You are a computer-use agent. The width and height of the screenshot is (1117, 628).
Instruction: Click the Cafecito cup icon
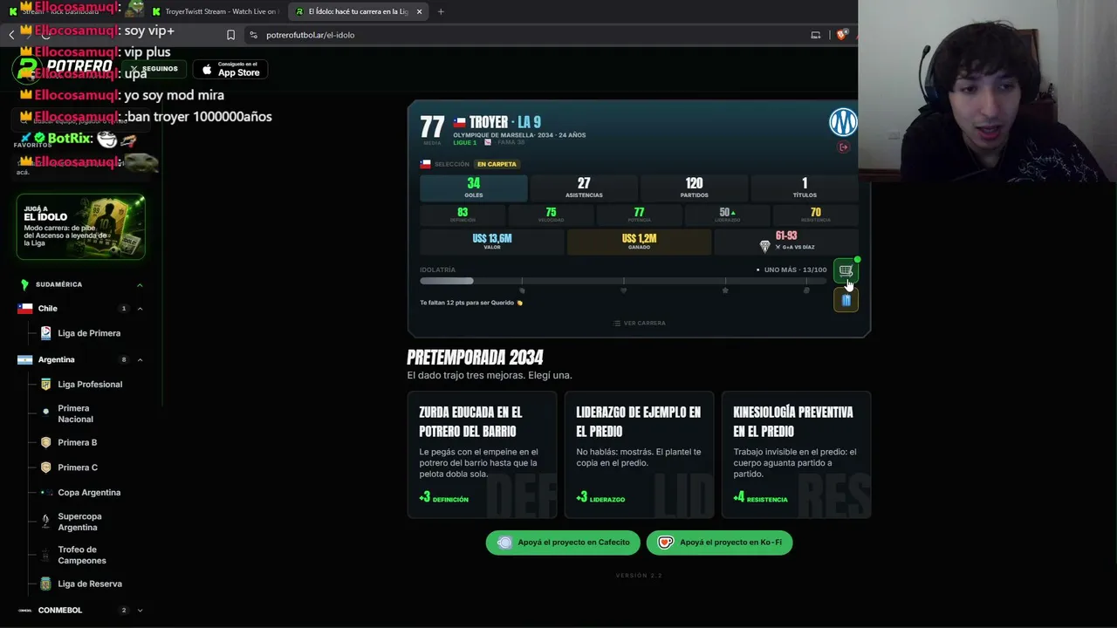[504, 543]
